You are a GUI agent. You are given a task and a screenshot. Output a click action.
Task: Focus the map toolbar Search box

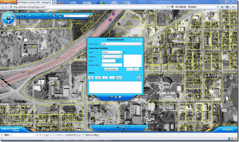coord(75,16)
